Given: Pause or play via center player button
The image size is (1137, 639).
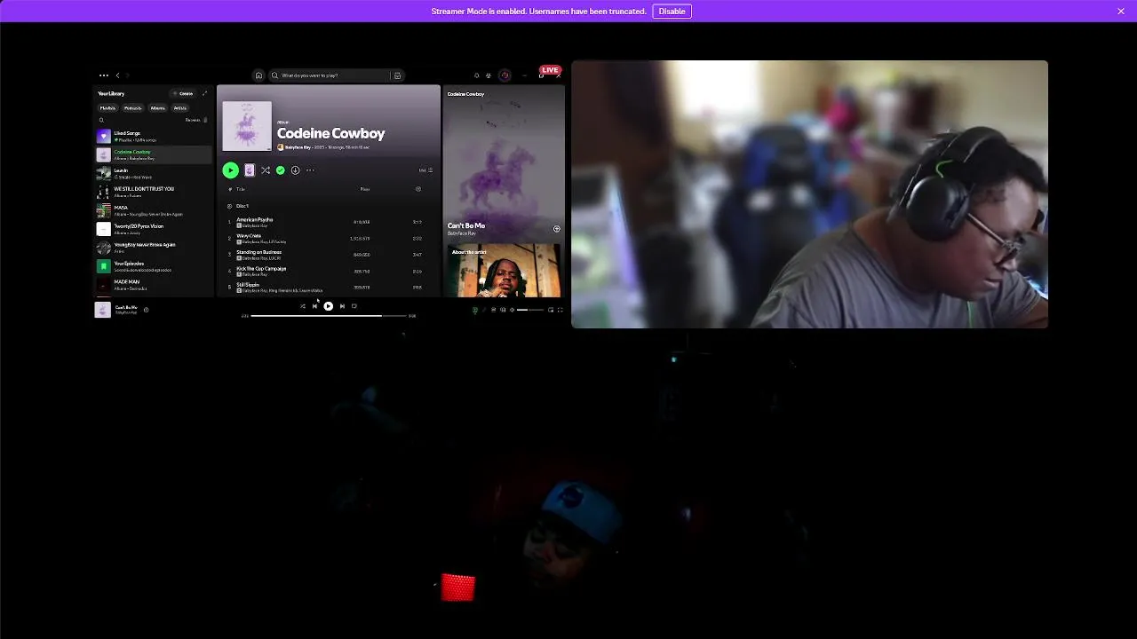Looking at the screenshot, I should [329, 306].
